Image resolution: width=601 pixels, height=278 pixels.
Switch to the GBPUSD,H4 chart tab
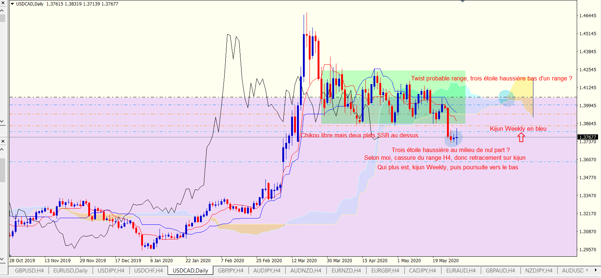29,271
